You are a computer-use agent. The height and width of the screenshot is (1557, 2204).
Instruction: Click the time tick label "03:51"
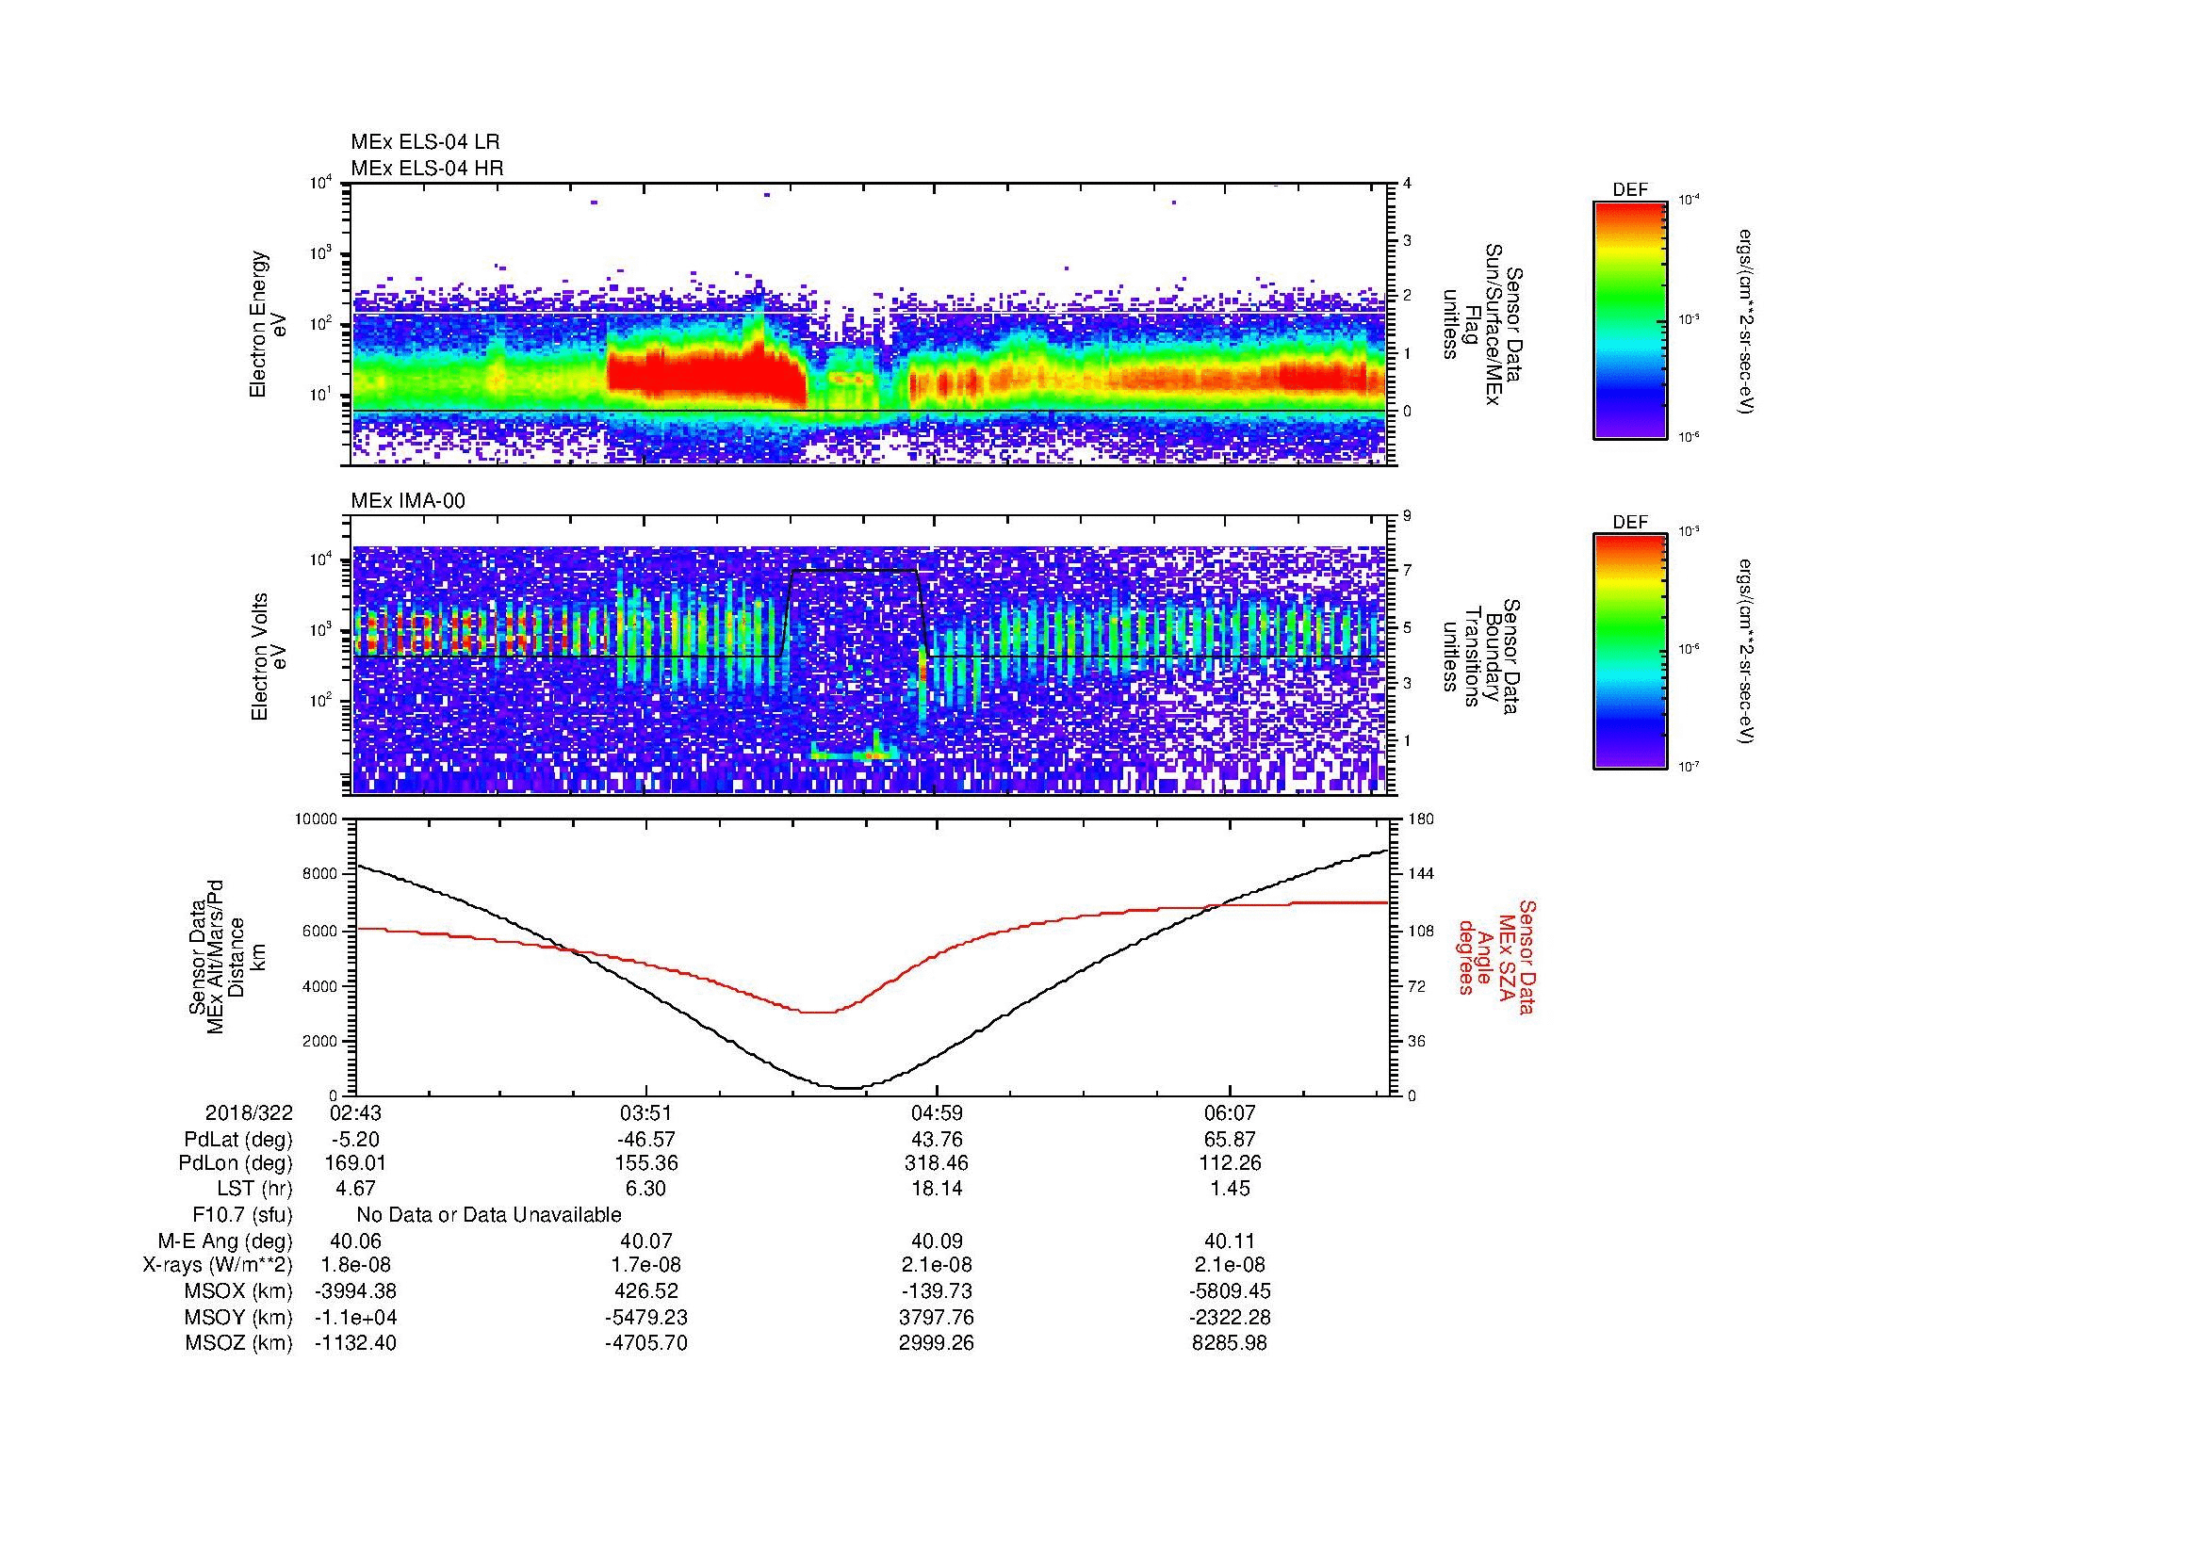click(x=646, y=1113)
